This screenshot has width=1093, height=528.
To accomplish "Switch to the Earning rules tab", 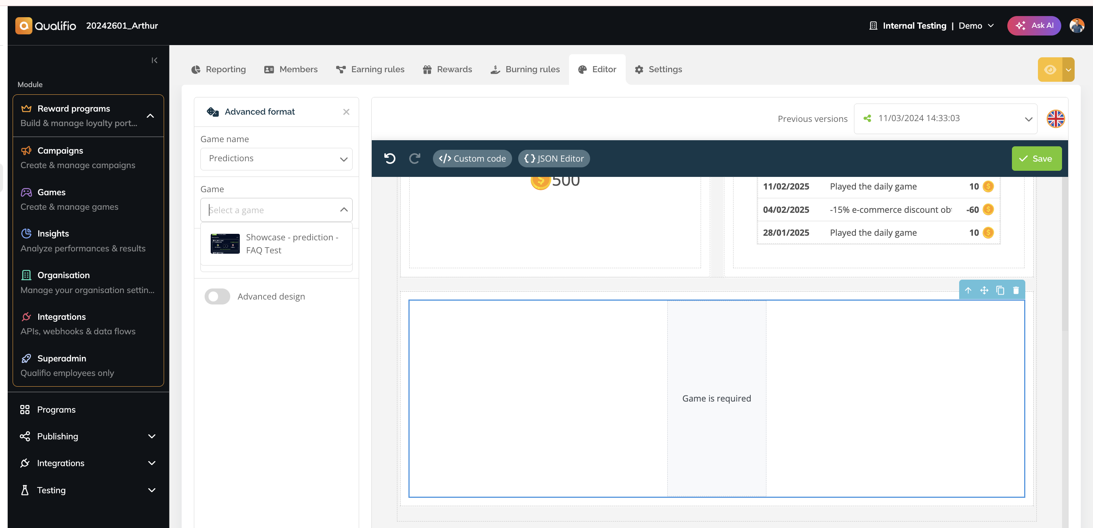I will coord(370,70).
